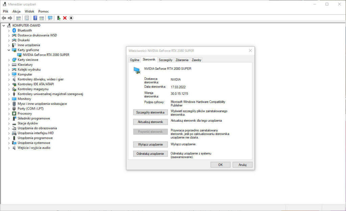
Task: Click the Back arrow toolbar icon
Action: (4, 18)
